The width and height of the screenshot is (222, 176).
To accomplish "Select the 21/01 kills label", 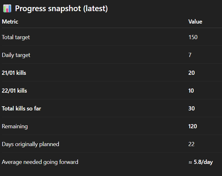I will click(x=14, y=73).
